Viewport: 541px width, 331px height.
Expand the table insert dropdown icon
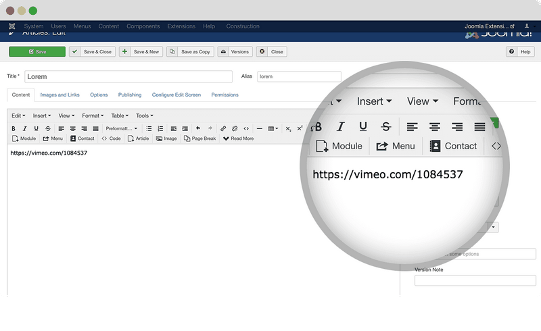[x=273, y=128]
